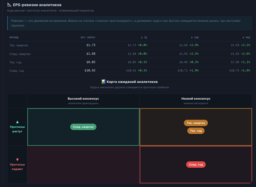The height and width of the screenshot is (187, 256).
Task: Select the green След. квартал pill
Action: [x=83, y=127]
